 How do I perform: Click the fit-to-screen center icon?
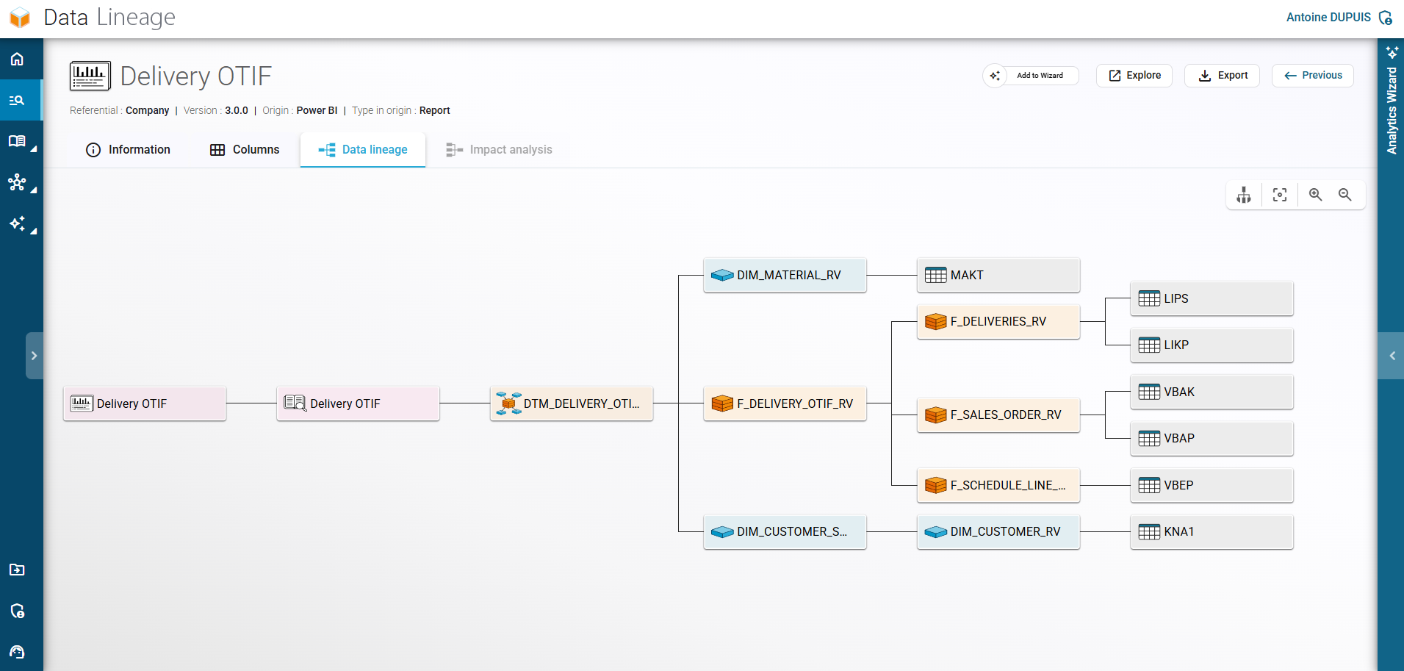[x=1279, y=195]
